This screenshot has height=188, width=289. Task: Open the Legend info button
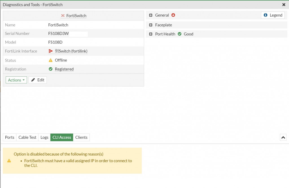273,15
